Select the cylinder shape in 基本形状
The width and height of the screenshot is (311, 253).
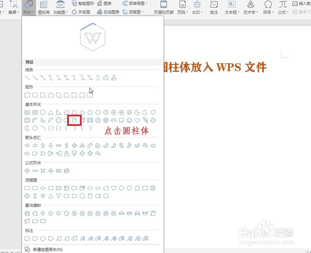pos(74,120)
